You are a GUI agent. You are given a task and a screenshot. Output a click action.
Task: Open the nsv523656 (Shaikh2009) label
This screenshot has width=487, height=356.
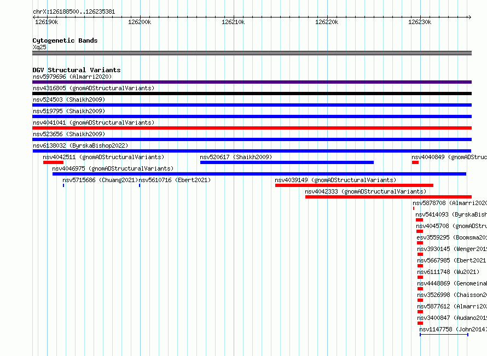pyautogui.click(x=69, y=134)
